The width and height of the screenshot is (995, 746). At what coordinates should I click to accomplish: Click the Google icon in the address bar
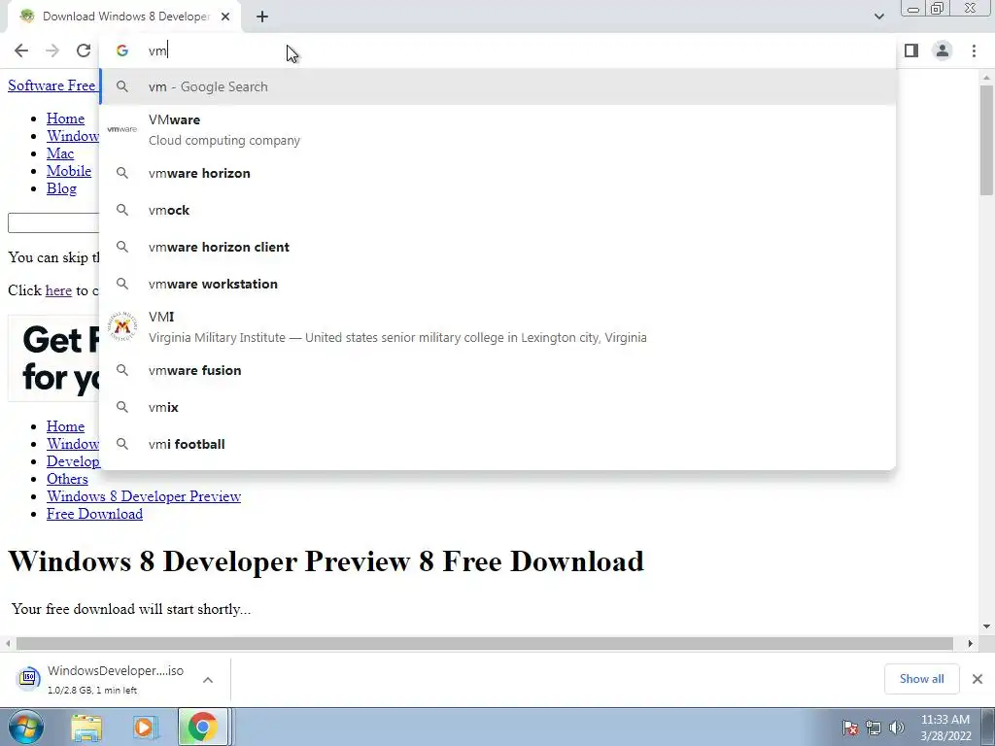pos(122,51)
